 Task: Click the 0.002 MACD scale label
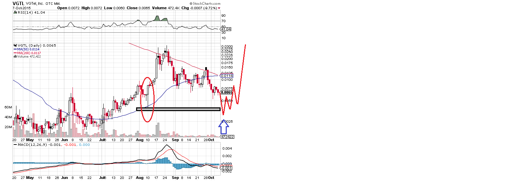tap(227, 156)
